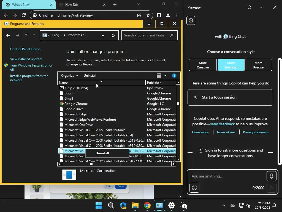Click Uninstall in the programs toolbar
Screen dimensions: 282x212
pyautogui.click(x=90, y=76)
